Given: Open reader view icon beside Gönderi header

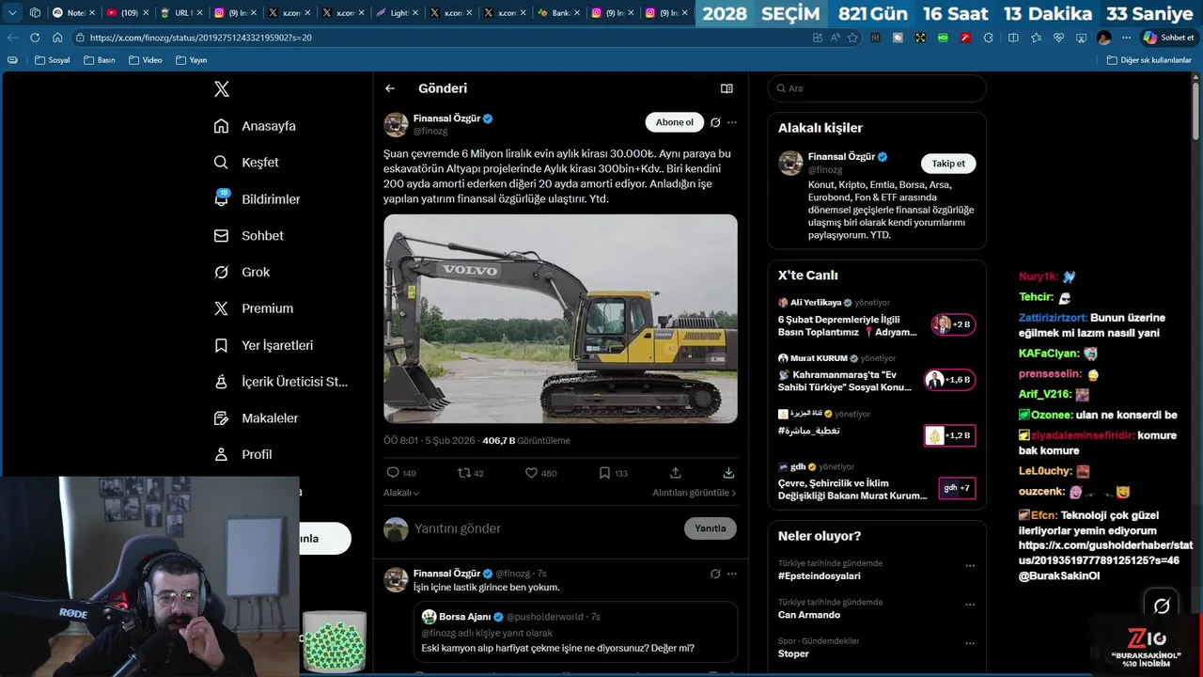Looking at the screenshot, I should click(x=726, y=88).
